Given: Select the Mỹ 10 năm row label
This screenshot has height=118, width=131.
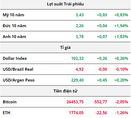Looking at the screenshot, I should (14, 15).
